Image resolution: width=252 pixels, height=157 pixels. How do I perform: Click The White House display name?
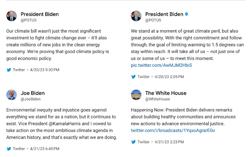coord(166,93)
